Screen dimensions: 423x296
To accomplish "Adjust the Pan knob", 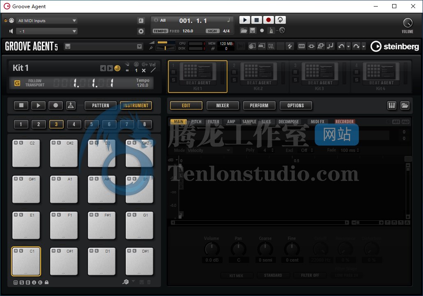I will [x=239, y=249].
